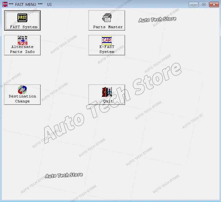This screenshot has width=221, height=202.
Task: Close the FAST MENU window
Action: point(214,5)
